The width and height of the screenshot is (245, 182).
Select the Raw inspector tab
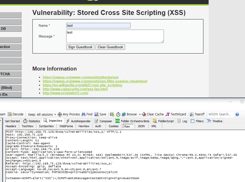click(x=128, y=126)
